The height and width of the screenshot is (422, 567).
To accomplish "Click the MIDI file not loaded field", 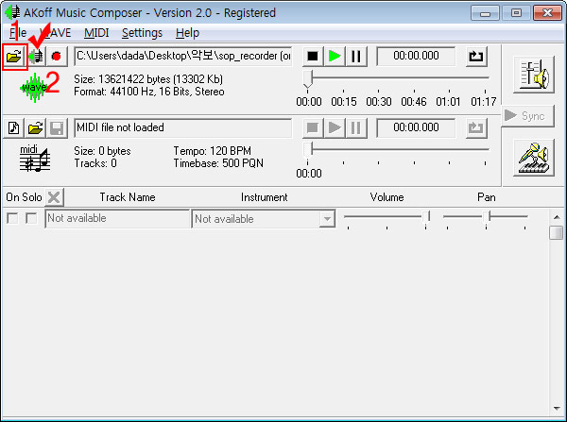I will click(x=182, y=127).
